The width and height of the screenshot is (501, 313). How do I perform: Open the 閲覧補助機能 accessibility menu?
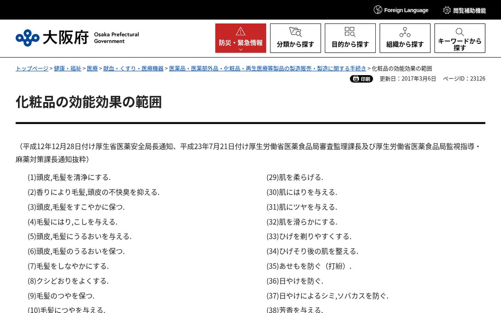[x=465, y=10]
